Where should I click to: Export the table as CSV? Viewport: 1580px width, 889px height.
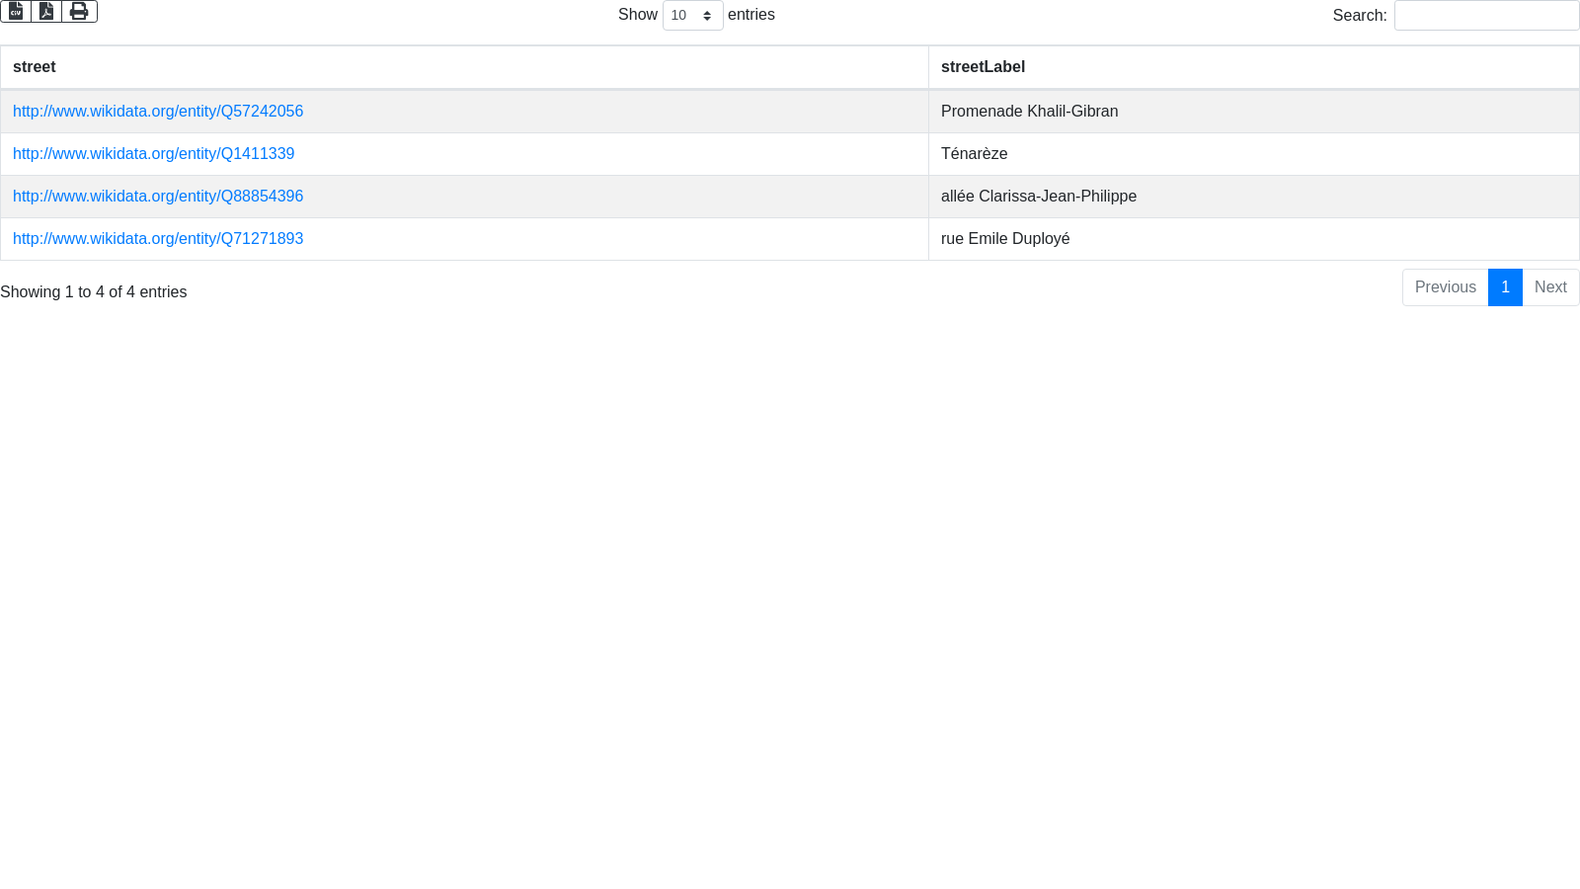[x=16, y=11]
